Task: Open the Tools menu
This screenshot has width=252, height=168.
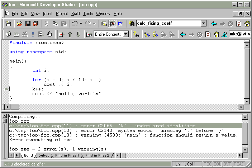Action: point(88,14)
